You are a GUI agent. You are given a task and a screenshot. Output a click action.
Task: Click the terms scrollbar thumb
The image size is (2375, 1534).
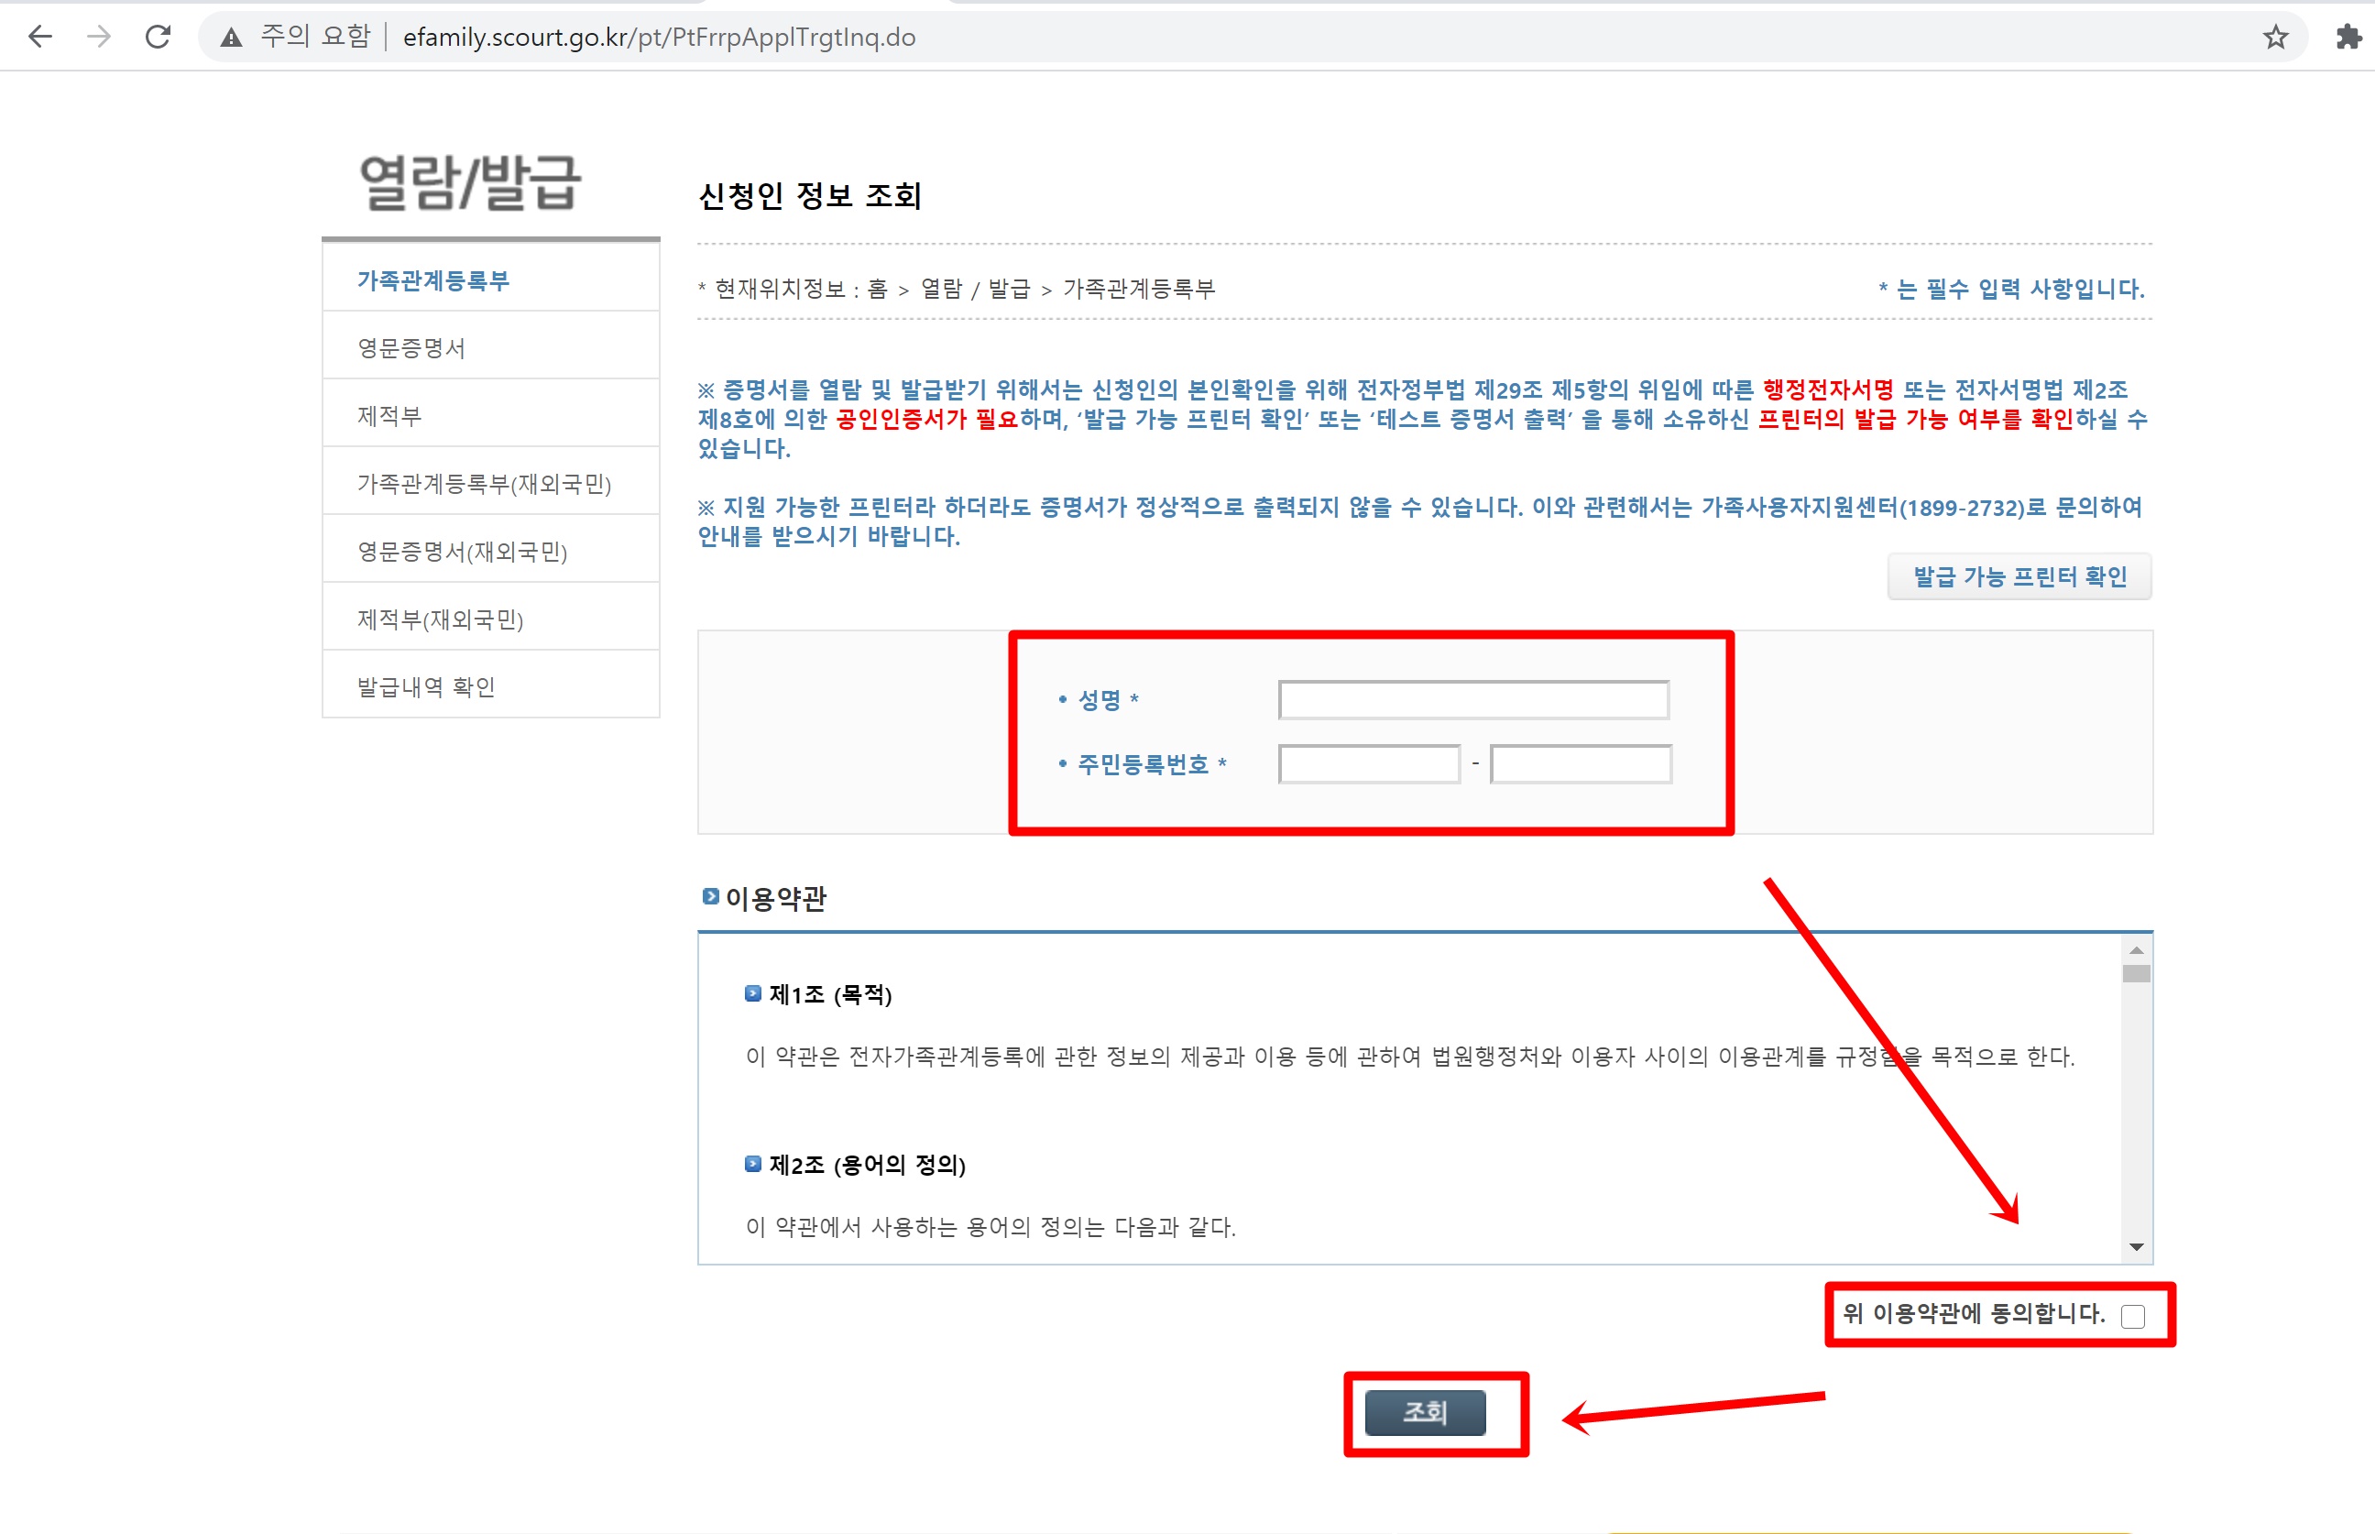click(x=2136, y=973)
